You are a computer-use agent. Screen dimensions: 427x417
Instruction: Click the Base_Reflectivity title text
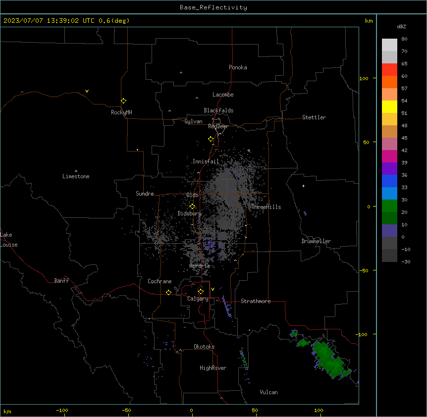pyautogui.click(x=213, y=7)
